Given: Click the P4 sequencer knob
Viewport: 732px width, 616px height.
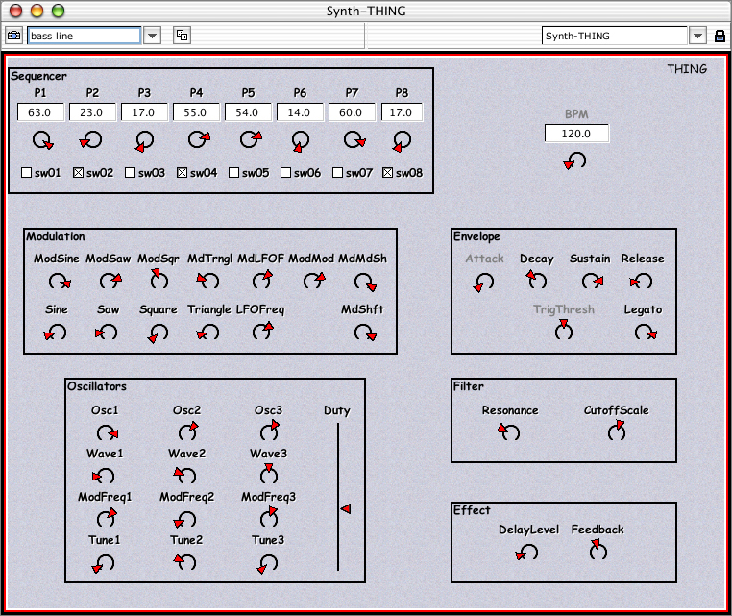Looking at the screenshot, I should click(200, 139).
